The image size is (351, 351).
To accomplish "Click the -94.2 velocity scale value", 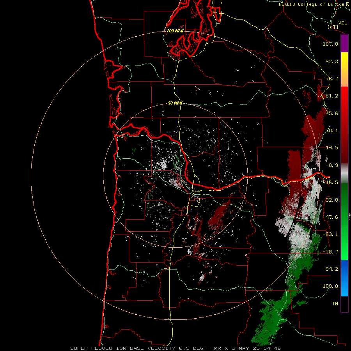I will pyautogui.click(x=330, y=269).
